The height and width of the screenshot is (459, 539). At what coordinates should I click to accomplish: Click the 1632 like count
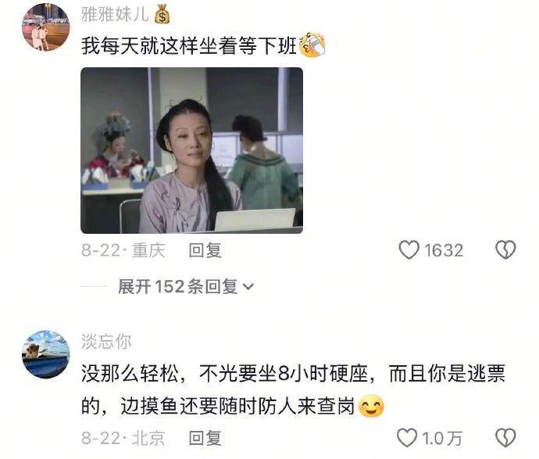pos(444,250)
